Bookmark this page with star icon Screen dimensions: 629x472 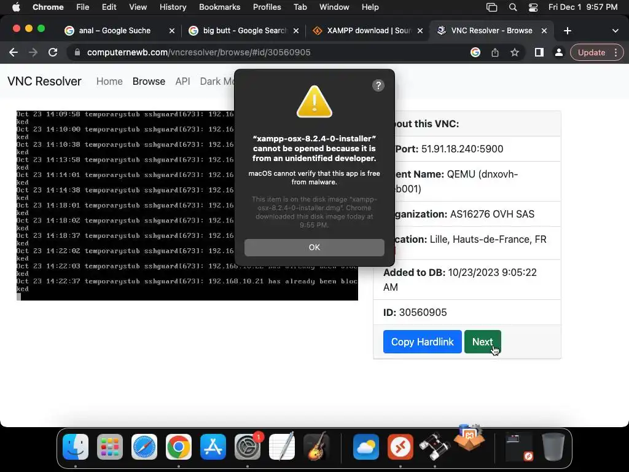(515, 52)
